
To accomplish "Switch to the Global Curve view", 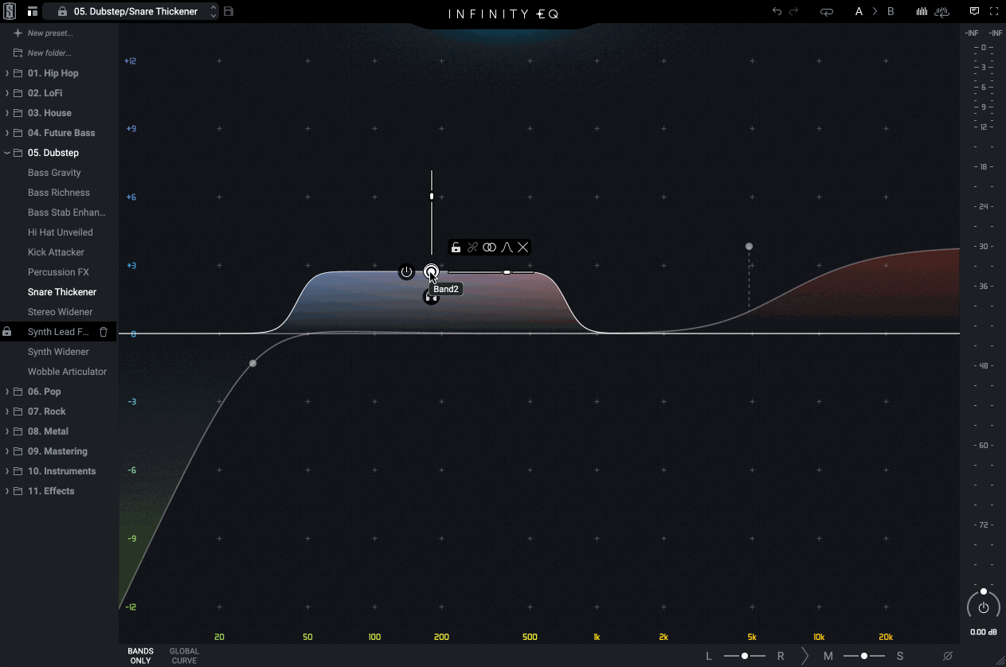I will [x=184, y=656].
